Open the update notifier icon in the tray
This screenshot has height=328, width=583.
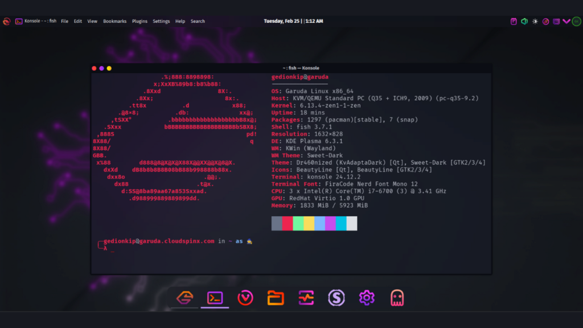(x=545, y=21)
